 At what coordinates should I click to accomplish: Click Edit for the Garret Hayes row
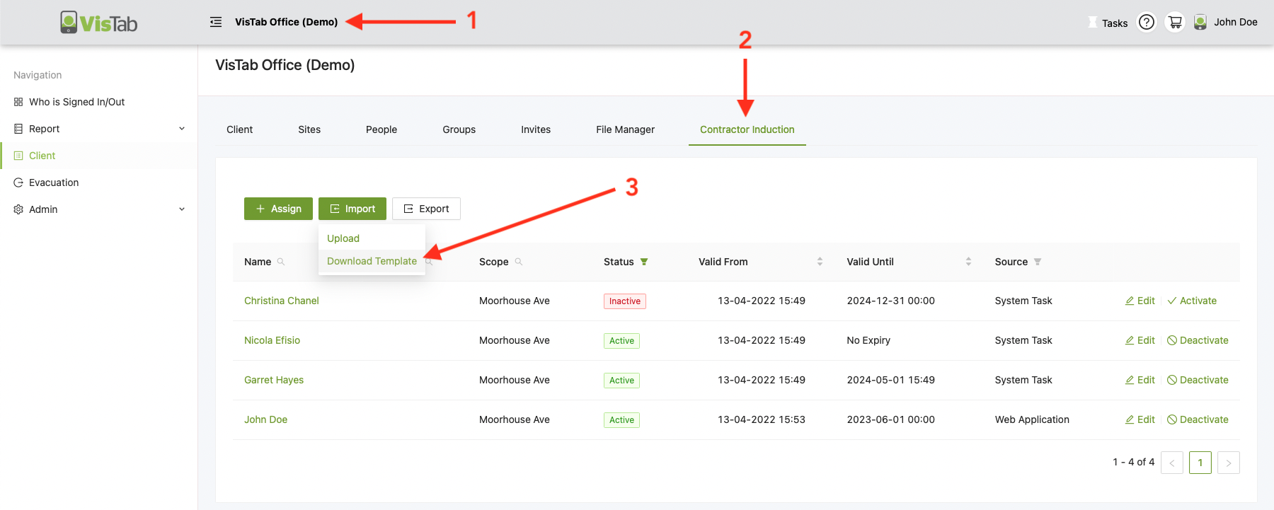tap(1140, 380)
